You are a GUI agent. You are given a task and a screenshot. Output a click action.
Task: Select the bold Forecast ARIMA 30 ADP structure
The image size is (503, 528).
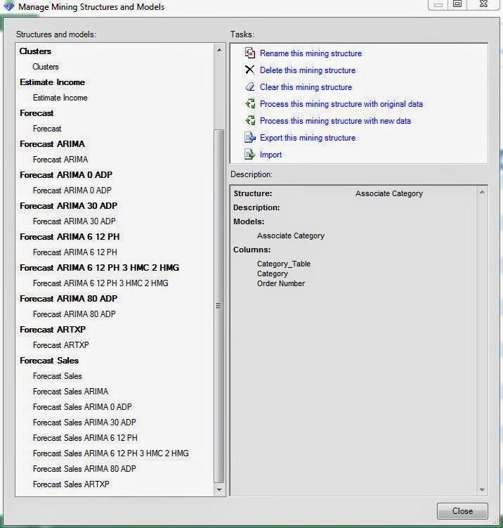pos(68,206)
